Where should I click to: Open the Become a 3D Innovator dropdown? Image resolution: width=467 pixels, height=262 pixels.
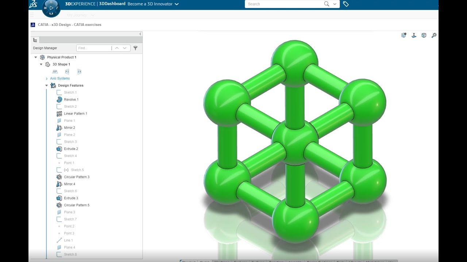tap(177, 4)
